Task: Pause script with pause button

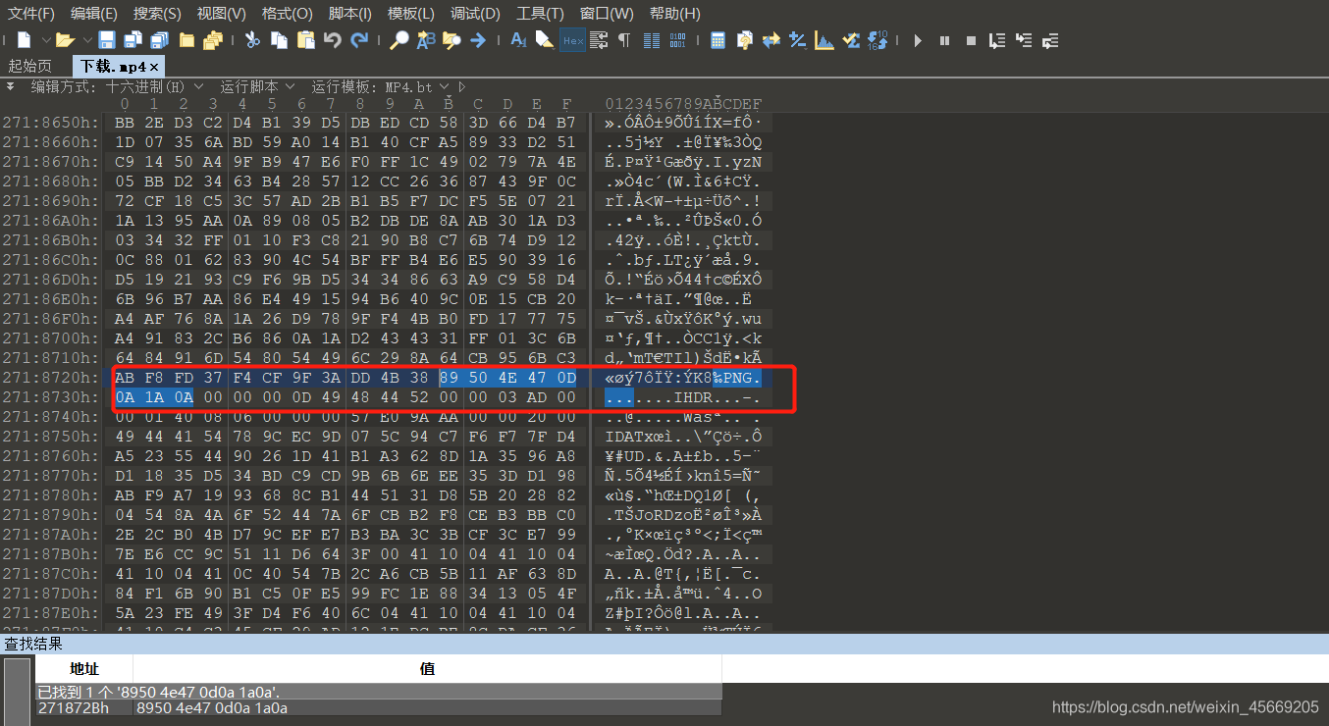Action: pos(944,40)
